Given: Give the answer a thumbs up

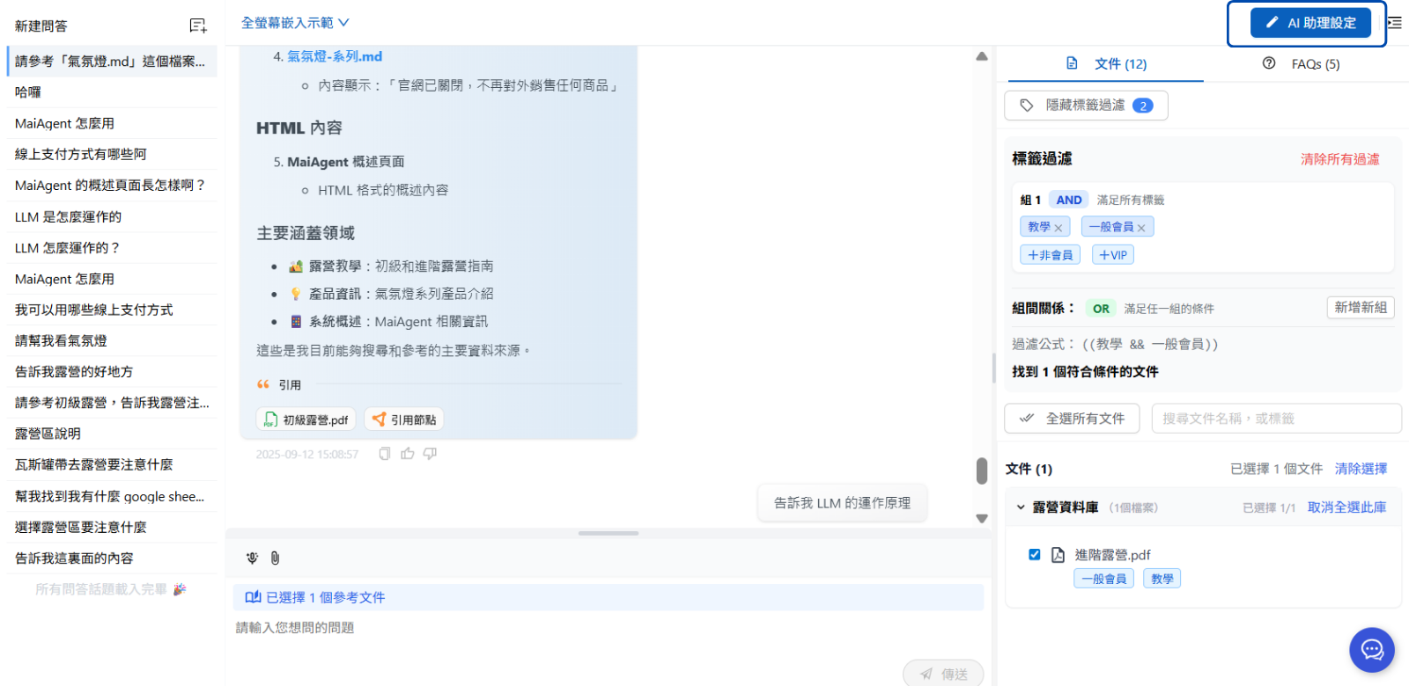Looking at the screenshot, I should coord(408,454).
